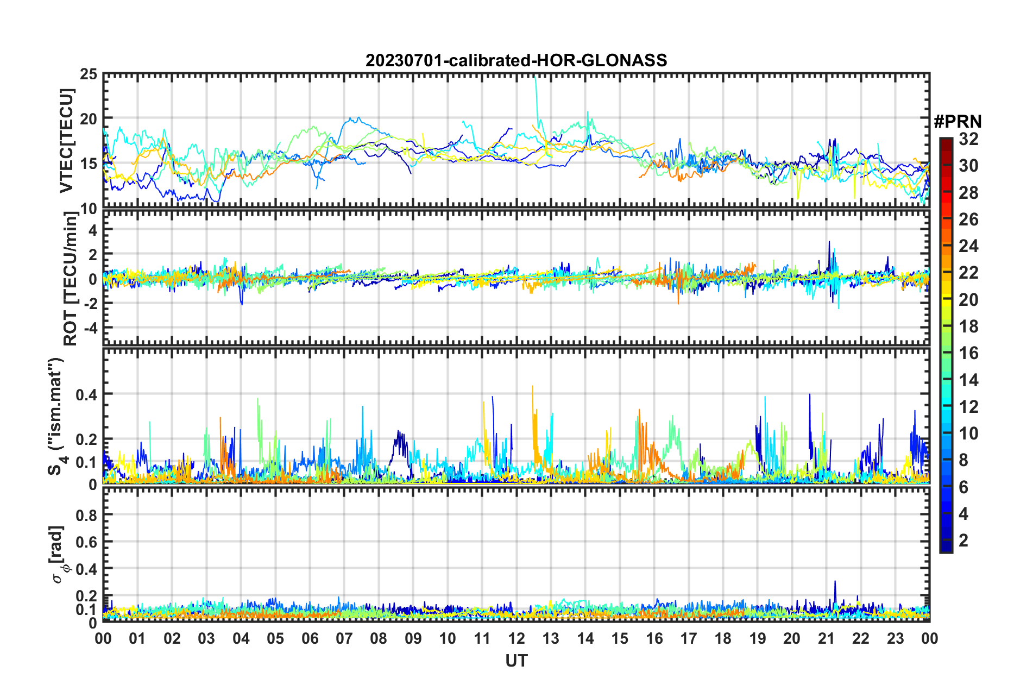This screenshot has height=691, width=1033.
Task: Click VTEC axis tick label 15
Action: [x=88, y=164]
